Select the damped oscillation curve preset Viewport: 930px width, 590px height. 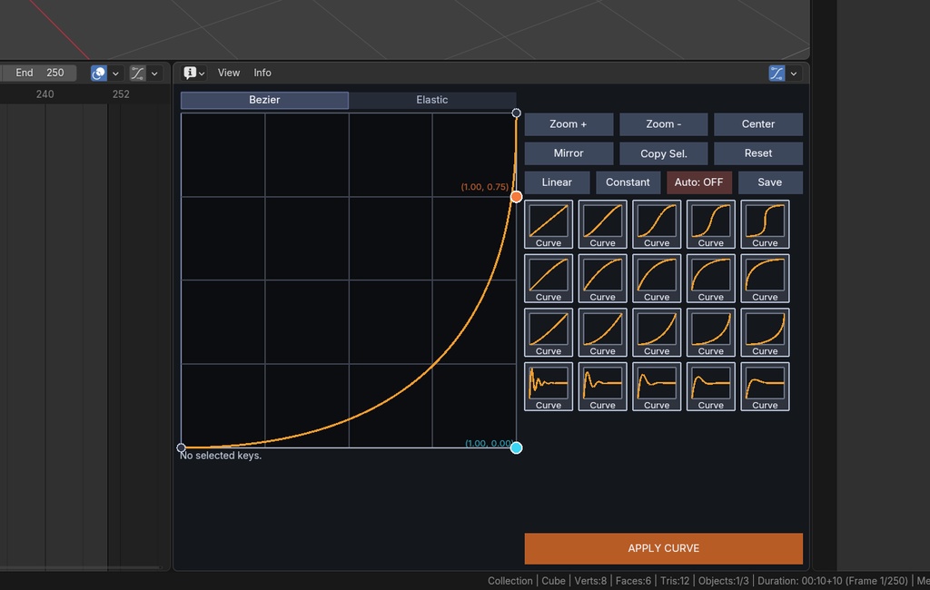[602, 386]
